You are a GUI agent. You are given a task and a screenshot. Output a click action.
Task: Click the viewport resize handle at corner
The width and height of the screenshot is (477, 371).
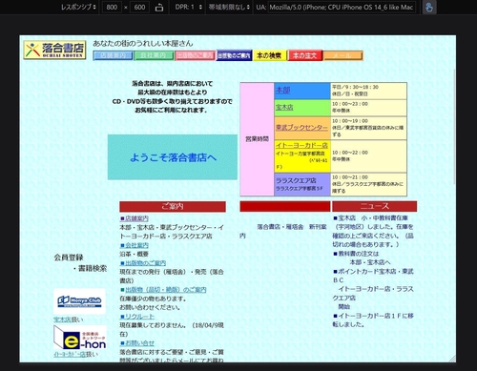click(x=452, y=359)
